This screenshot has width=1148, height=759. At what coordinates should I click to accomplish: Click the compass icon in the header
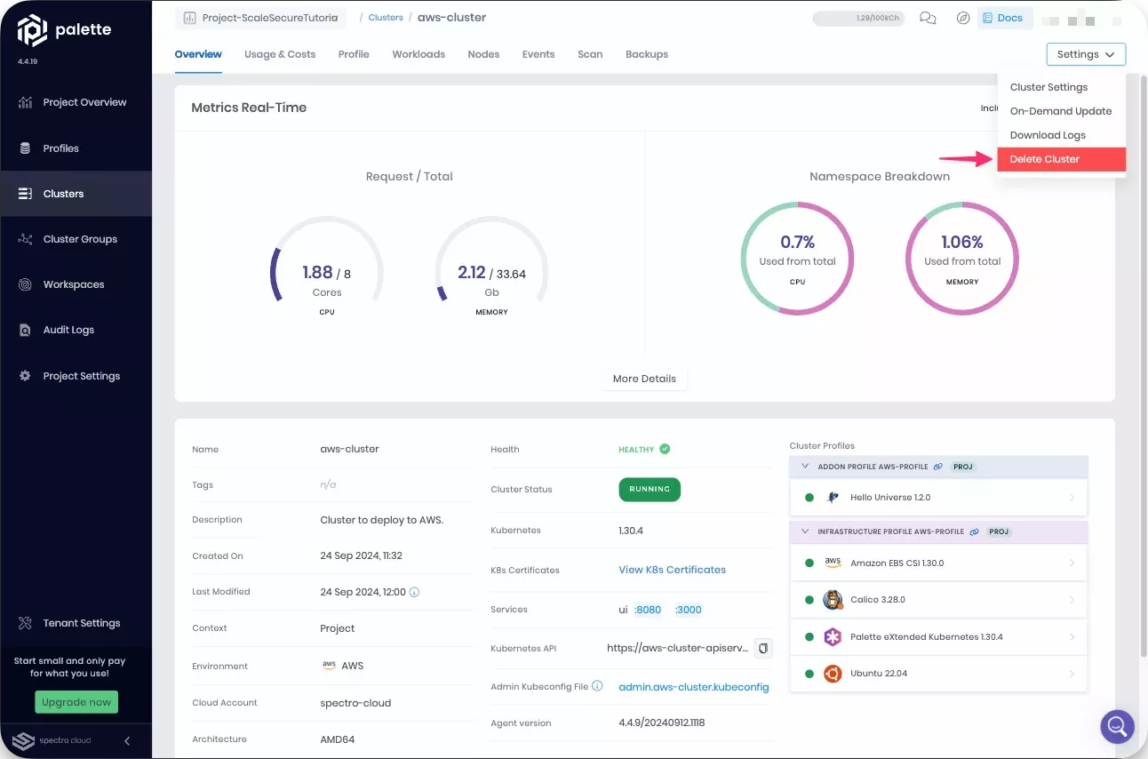click(962, 18)
